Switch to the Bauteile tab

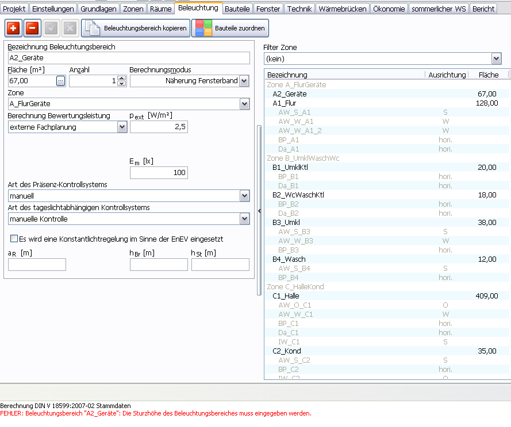click(237, 9)
